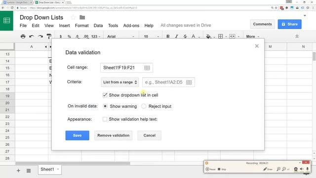Click the Merge cells icon
The width and height of the screenshot is (316, 178).
[232, 37]
